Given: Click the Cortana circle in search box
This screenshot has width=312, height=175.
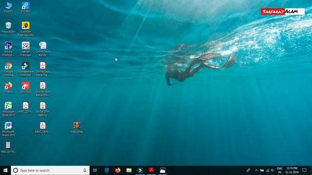Looking at the screenshot, I should tap(16, 170).
